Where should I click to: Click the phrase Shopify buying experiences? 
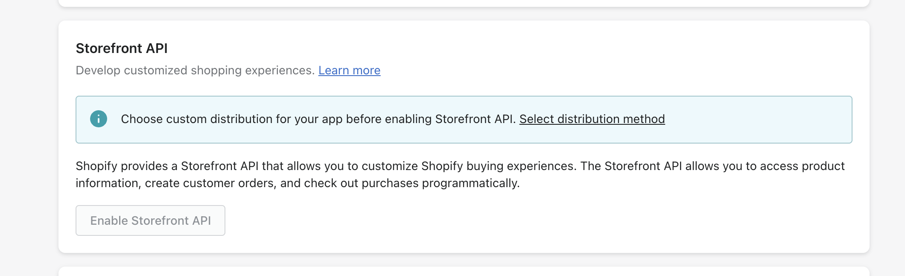498,166
